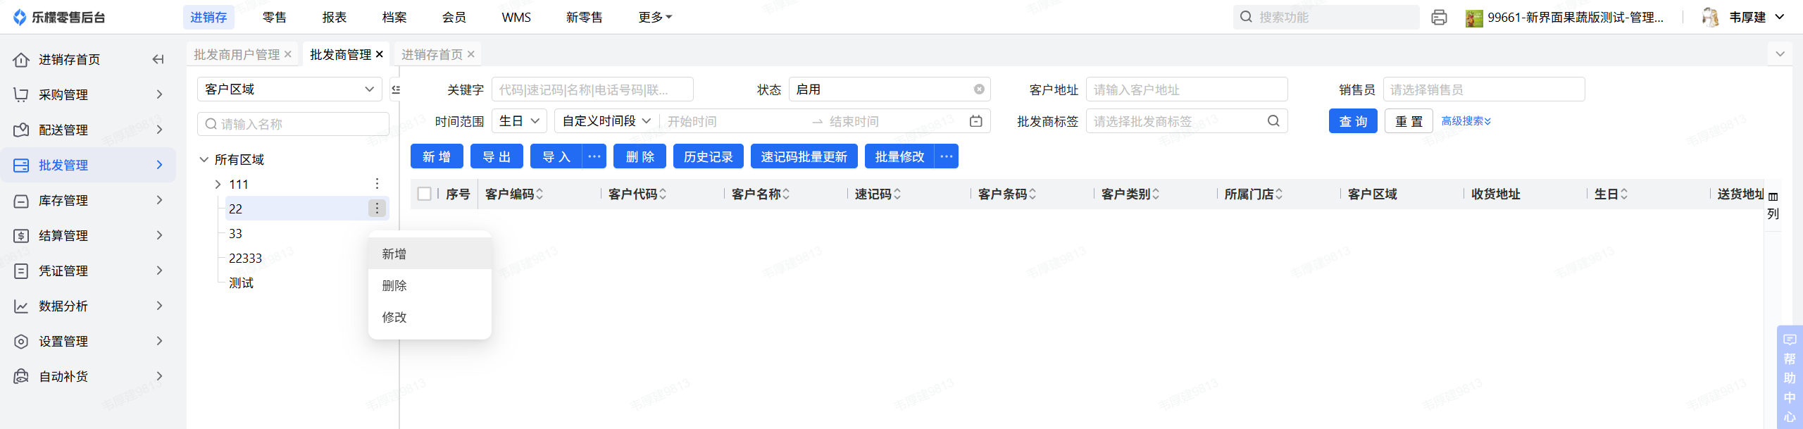Open more options next to 批量修改 button
Viewport: 1803px width, 429px height.
tap(947, 156)
